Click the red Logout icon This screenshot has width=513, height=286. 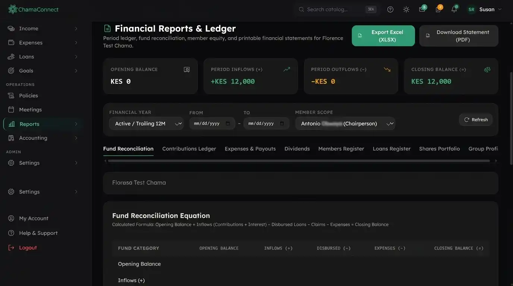(x=11, y=248)
